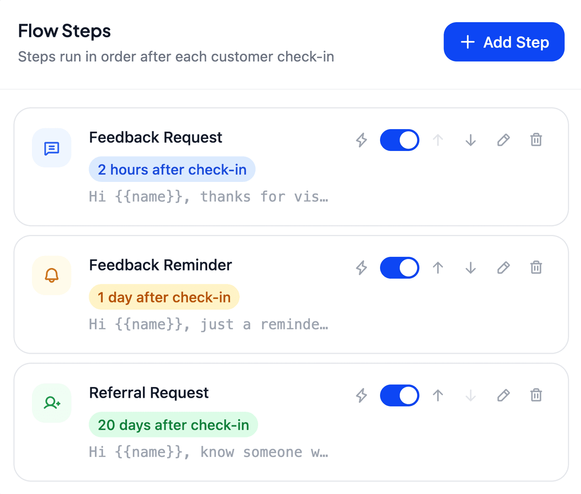Image resolution: width=581 pixels, height=494 pixels.
Task: Click the lightning icon beside Feedback Request toggle
Action: tap(361, 140)
